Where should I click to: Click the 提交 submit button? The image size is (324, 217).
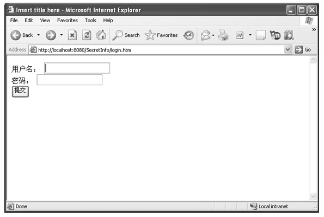(x=20, y=92)
